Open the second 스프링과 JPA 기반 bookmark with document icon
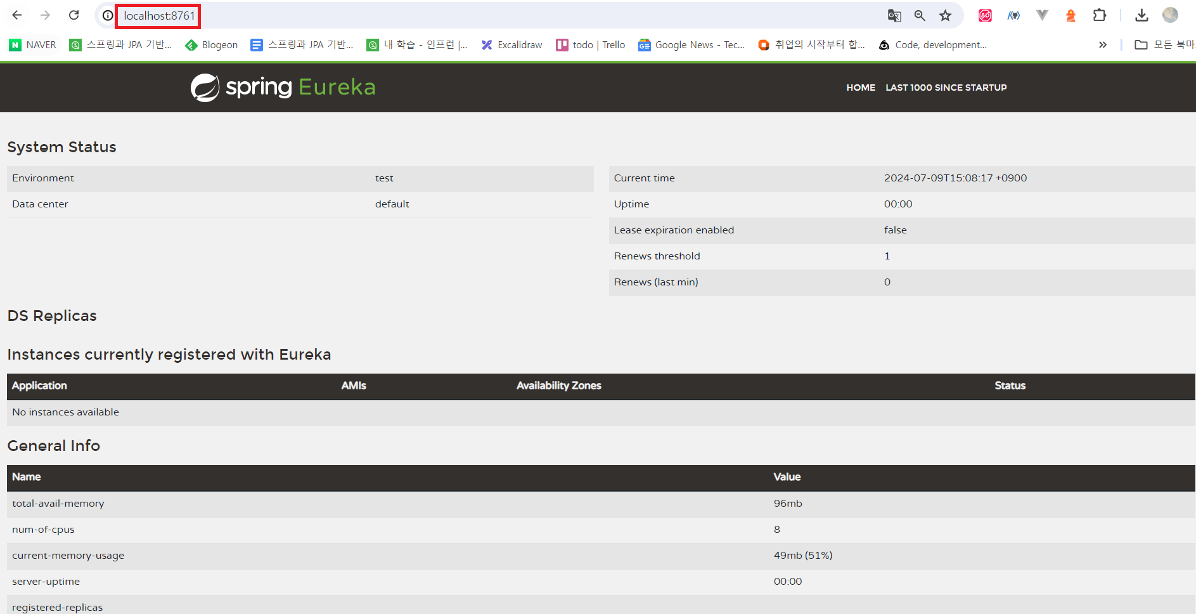 (x=302, y=45)
